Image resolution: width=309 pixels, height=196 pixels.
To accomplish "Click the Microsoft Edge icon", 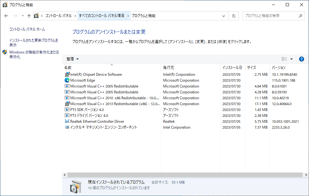I will [x=67, y=80].
